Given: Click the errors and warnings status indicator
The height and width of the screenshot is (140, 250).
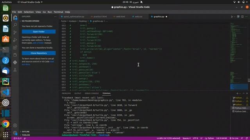Looking at the screenshot, I should coord(18,138).
